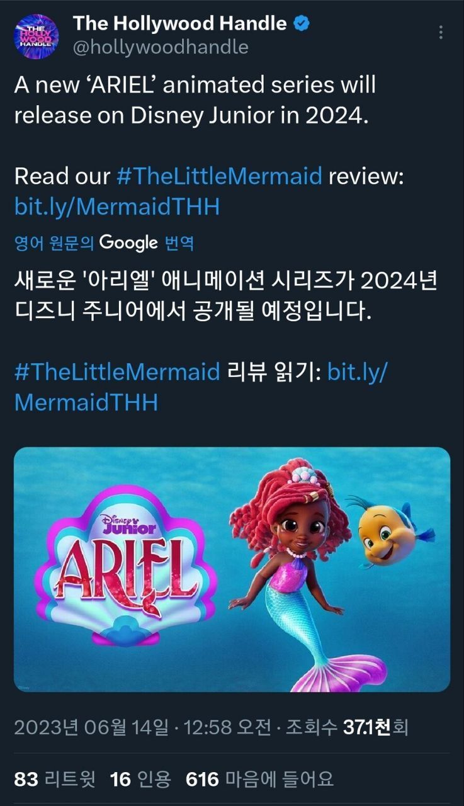Open the tweet's three-dot more menu
The image size is (464, 806).
coord(441,32)
